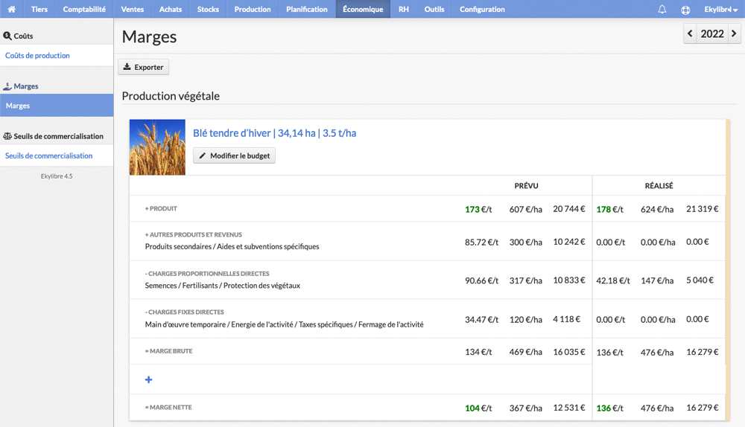Open the Ekylibre user dropdown
Image resolution: width=745 pixels, height=427 pixels.
click(x=720, y=10)
